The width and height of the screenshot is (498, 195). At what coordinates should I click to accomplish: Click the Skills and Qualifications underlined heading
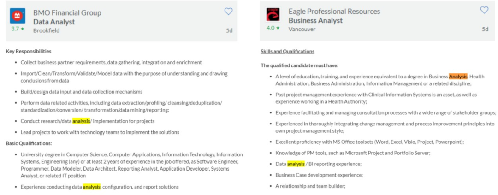click(x=287, y=52)
